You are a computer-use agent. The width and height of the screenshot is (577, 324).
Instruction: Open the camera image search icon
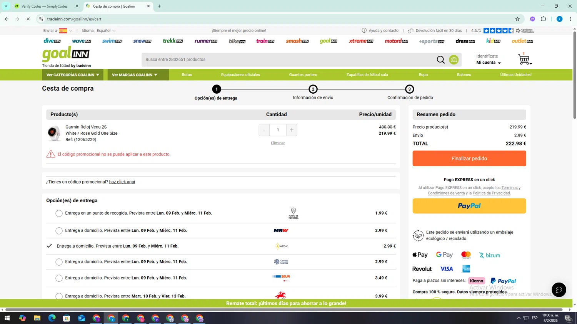point(454,60)
